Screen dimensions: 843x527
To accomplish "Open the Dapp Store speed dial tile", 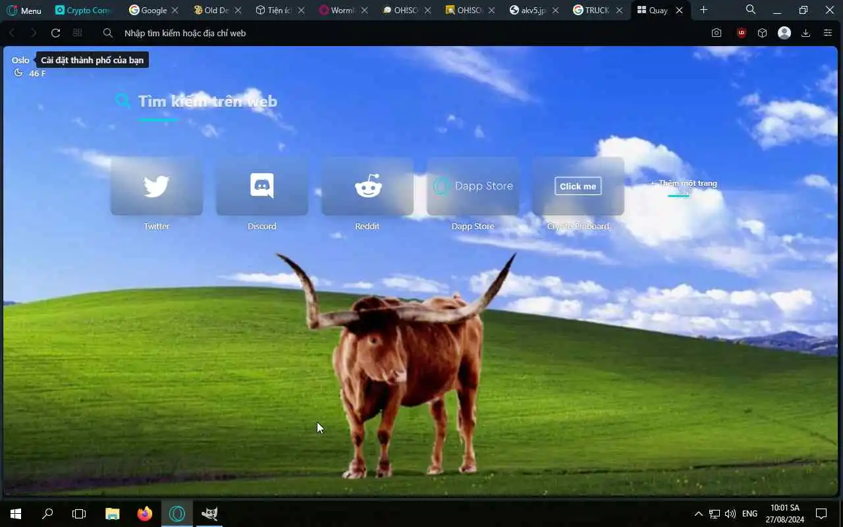I will click(473, 186).
